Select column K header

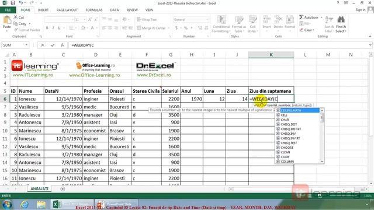click(x=271, y=55)
